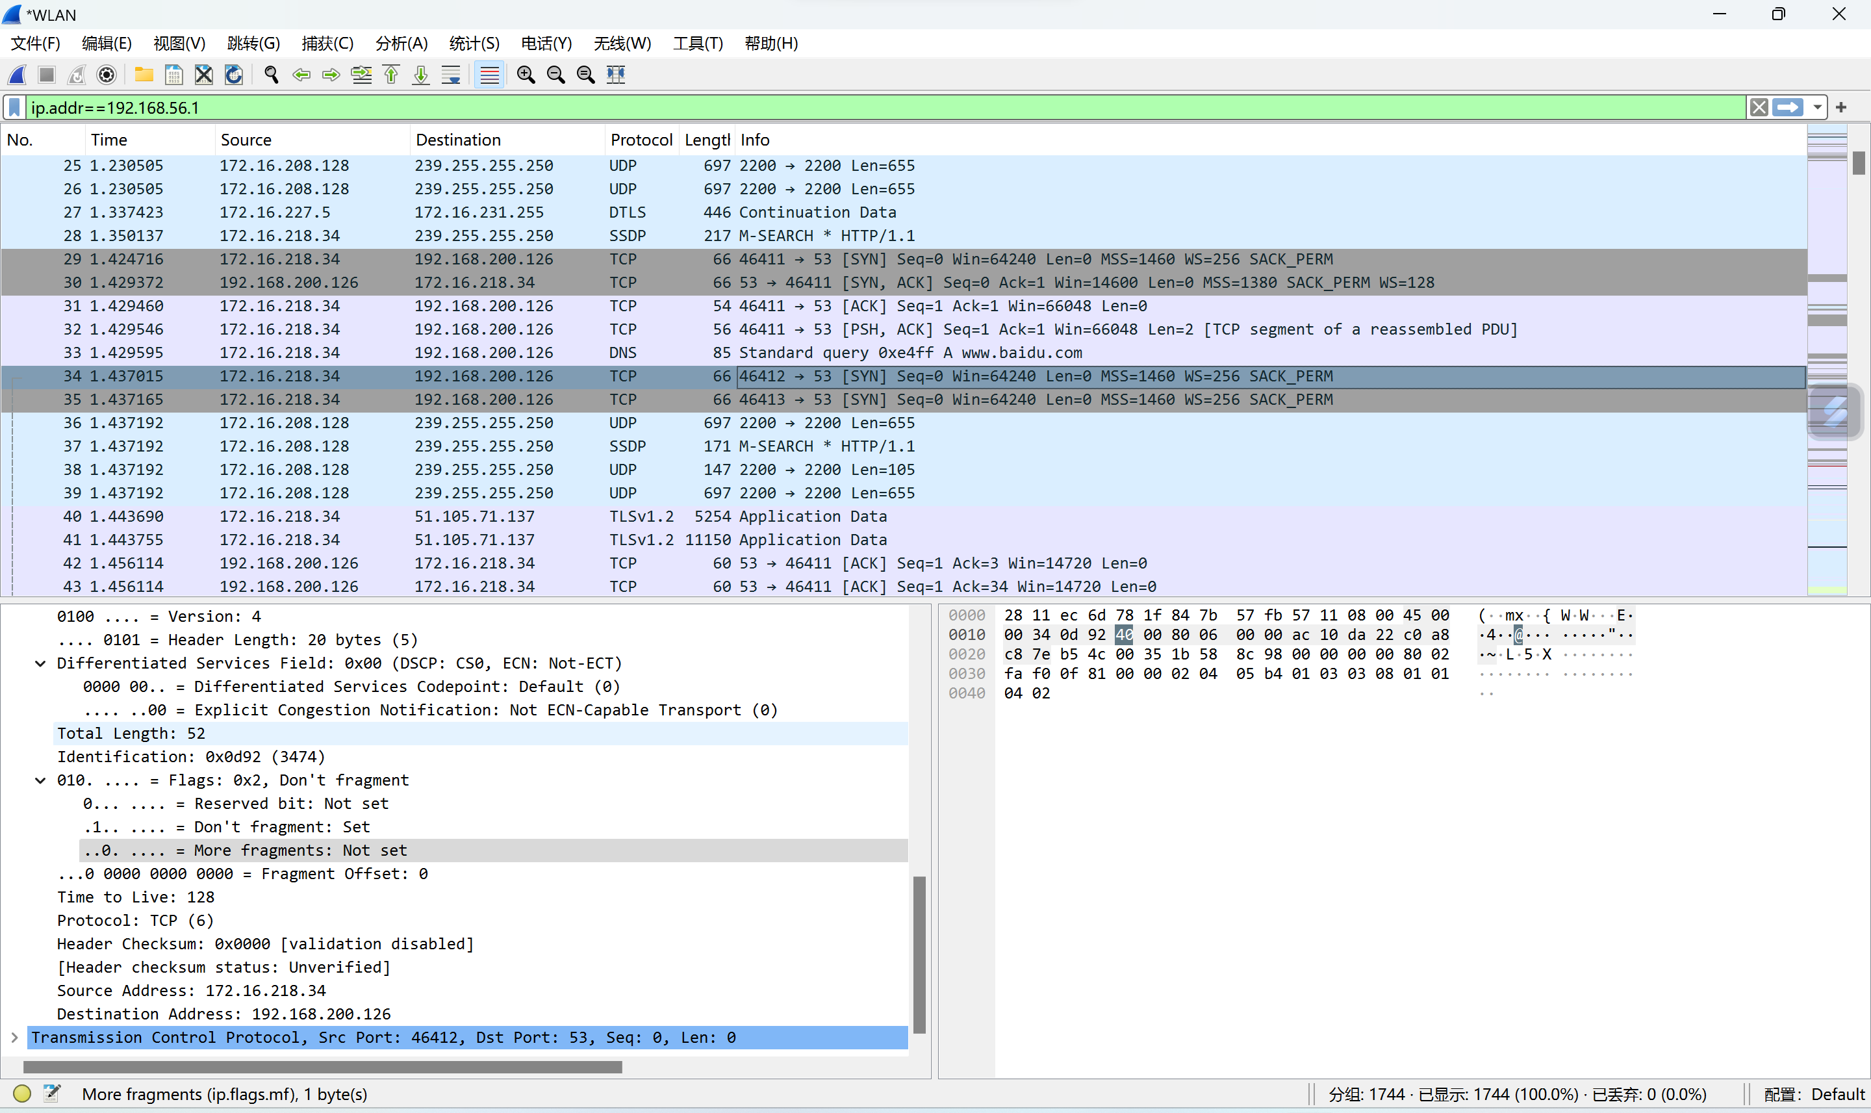Click the packet details vertical scrollbar
Viewport: 1871px width, 1113px height.
[x=919, y=954]
